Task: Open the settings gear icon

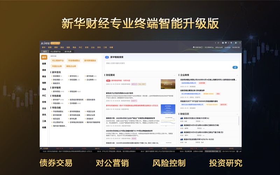Action: click(x=236, y=43)
